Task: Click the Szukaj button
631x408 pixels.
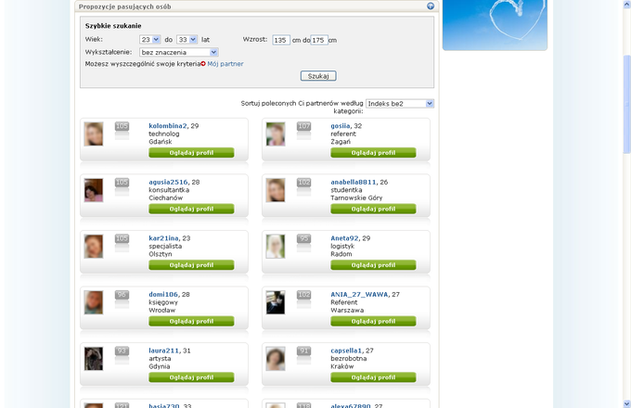Action: [x=318, y=76]
